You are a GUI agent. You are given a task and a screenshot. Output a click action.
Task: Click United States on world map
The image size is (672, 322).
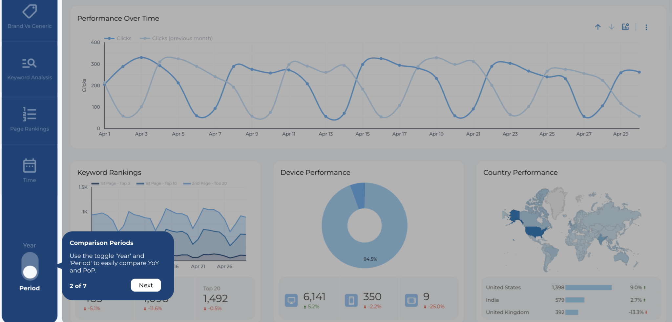click(536, 232)
